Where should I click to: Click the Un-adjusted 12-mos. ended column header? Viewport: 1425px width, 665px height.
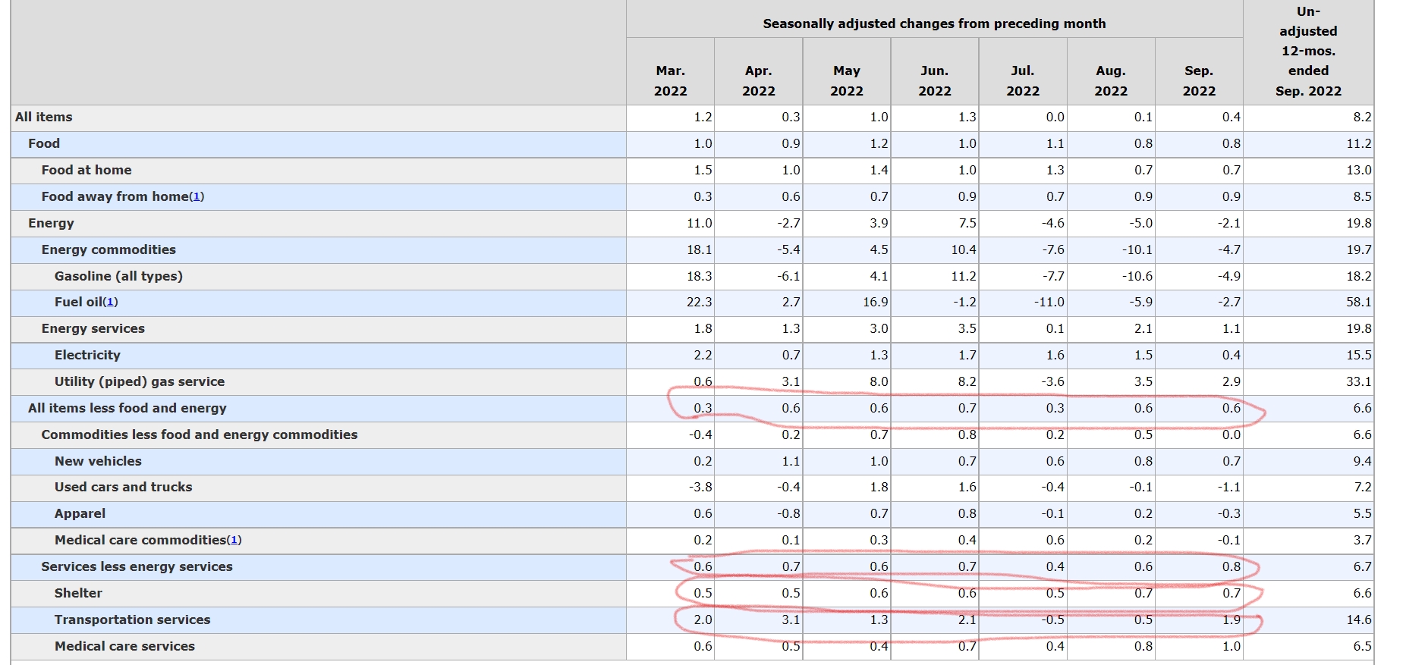1307,52
